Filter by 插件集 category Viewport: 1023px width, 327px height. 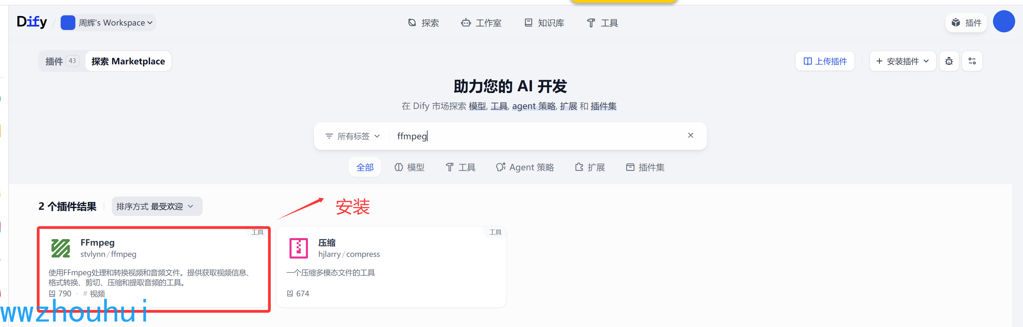point(645,168)
